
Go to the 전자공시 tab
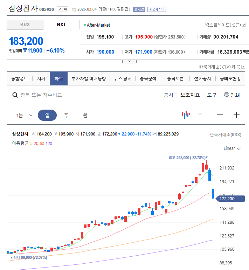coord(202,79)
